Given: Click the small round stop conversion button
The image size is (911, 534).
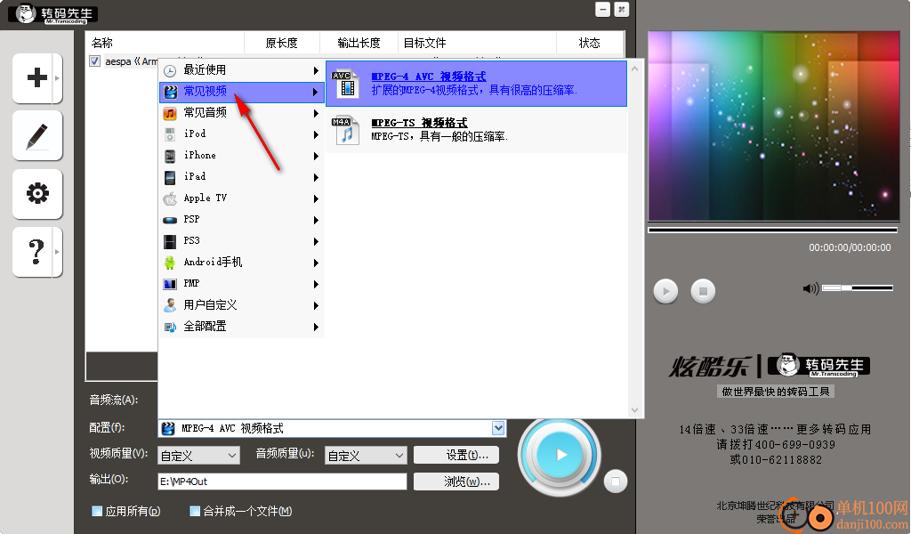Looking at the screenshot, I should (x=616, y=481).
